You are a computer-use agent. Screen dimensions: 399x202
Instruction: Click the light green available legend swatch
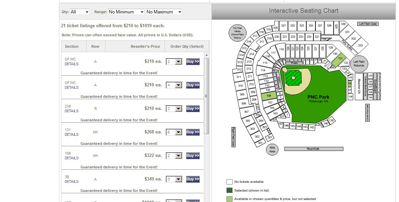point(229,199)
